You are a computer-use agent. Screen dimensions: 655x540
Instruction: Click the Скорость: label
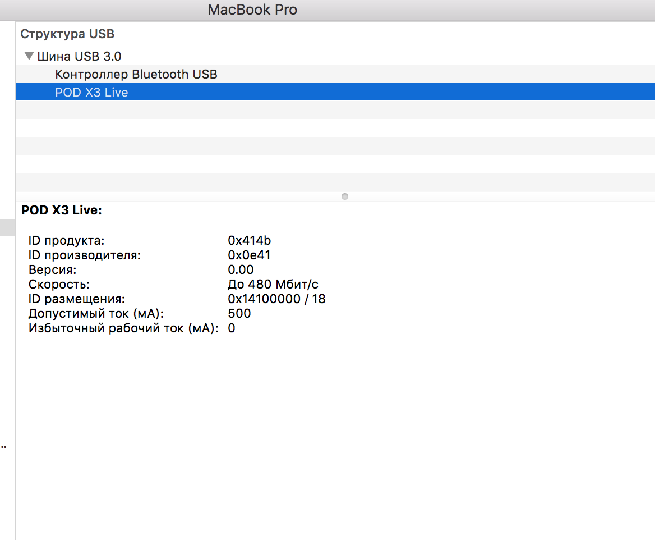pos(59,285)
